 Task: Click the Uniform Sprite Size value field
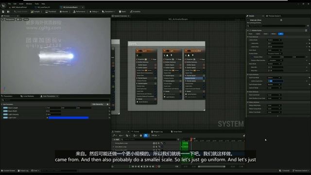(276, 81)
